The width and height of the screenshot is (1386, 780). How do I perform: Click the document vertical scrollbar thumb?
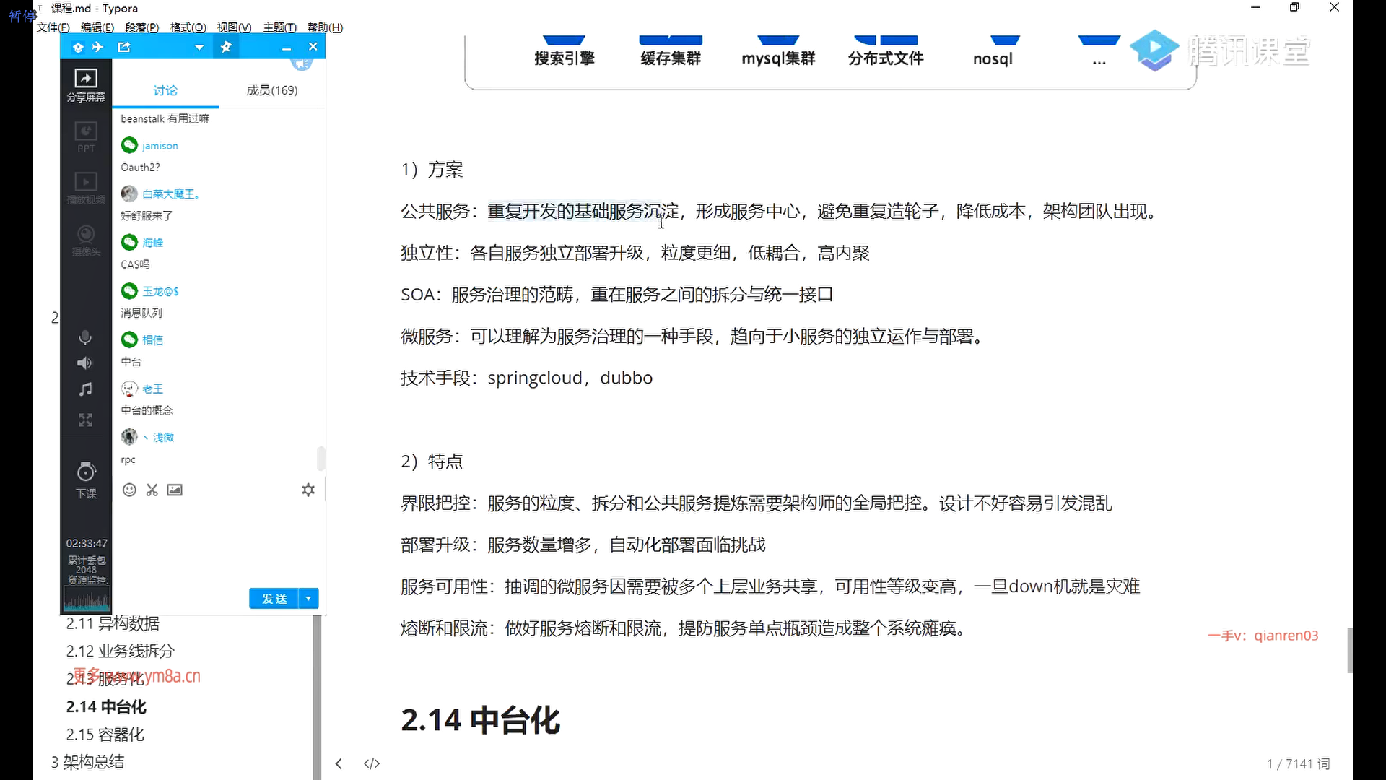tap(1349, 650)
